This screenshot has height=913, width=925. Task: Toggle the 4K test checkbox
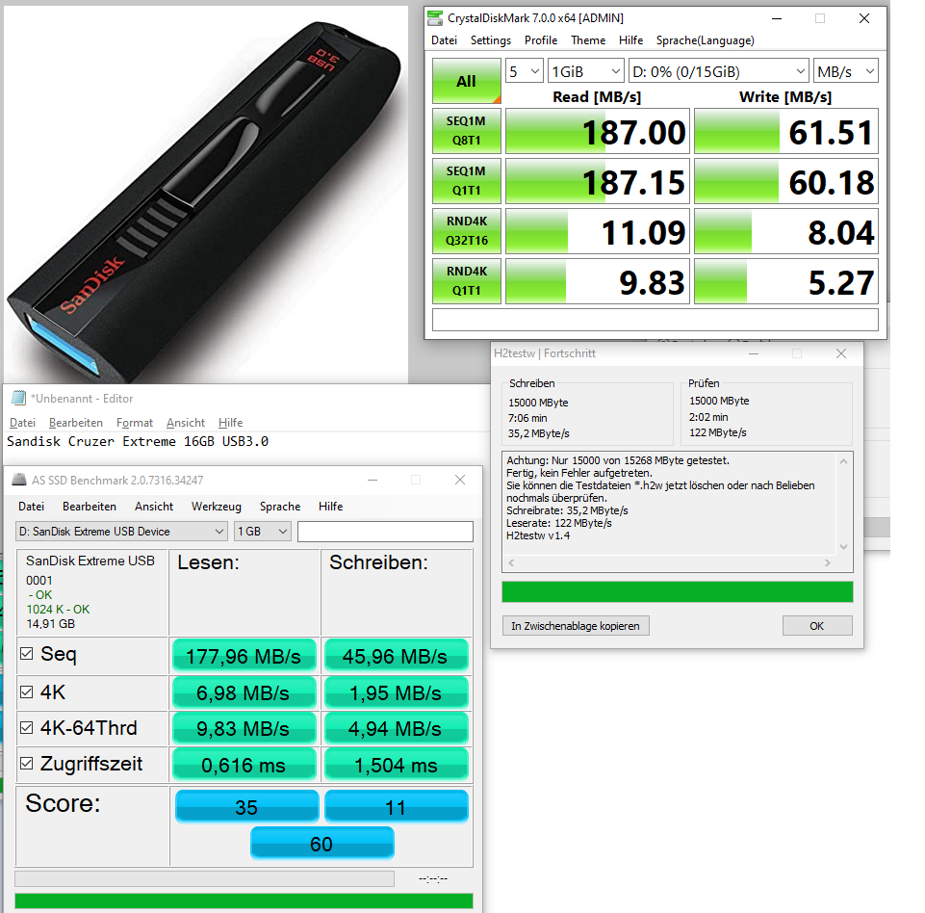(26, 691)
